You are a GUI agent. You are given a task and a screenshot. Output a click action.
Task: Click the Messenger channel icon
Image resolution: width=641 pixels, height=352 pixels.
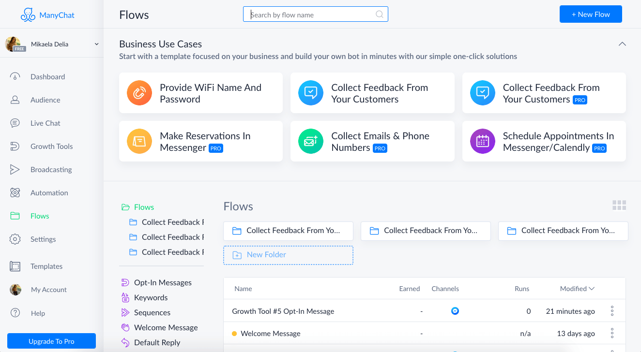[x=455, y=311]
